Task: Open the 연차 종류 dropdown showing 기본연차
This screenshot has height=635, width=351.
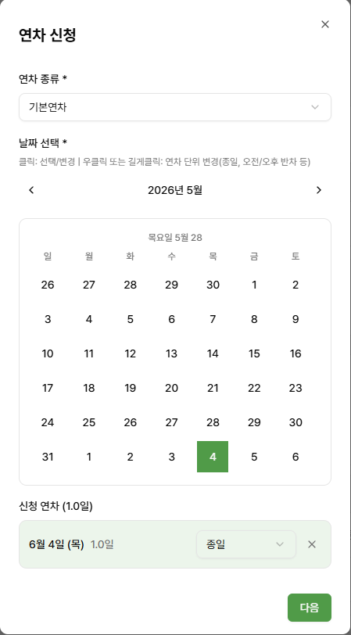Action: (x=175, y=107)
